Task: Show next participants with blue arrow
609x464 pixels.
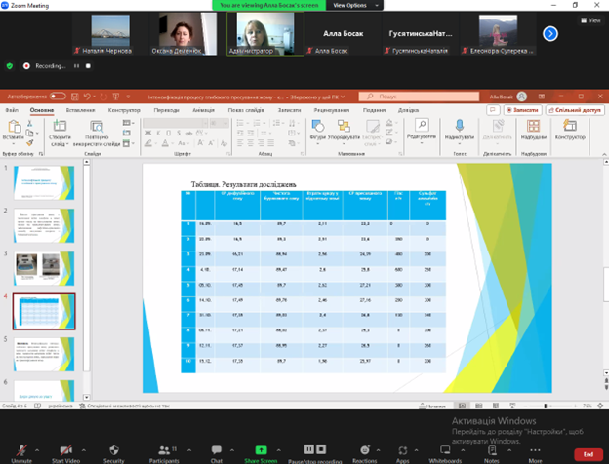Action: click(550, 34)
